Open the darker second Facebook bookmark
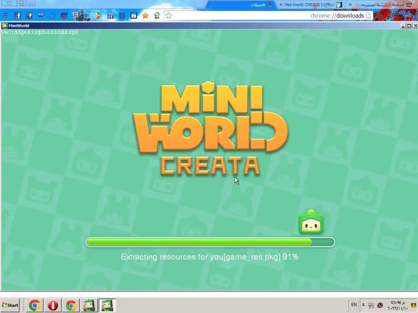Image resolution: width=418 pixels, height=313 pixels. pyautogui.click(x=29, y=16)
